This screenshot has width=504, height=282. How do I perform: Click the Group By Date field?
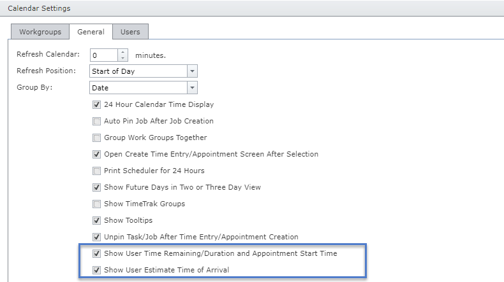tap(138, 88)
